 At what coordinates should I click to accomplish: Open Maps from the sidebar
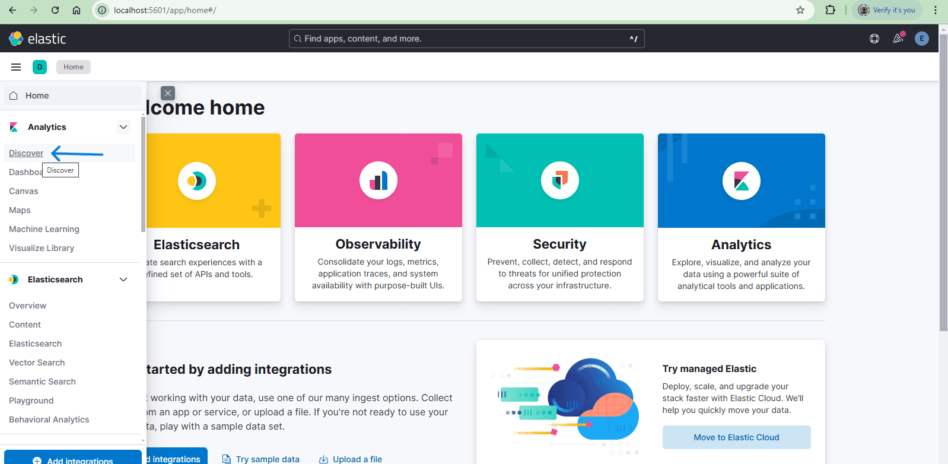click(20, 210)
